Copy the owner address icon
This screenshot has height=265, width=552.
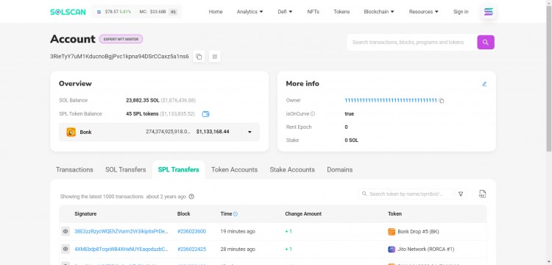442,101
